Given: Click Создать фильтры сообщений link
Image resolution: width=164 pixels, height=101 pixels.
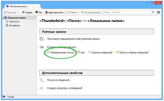Looking at the screenshot, I should tap(65, 88).
